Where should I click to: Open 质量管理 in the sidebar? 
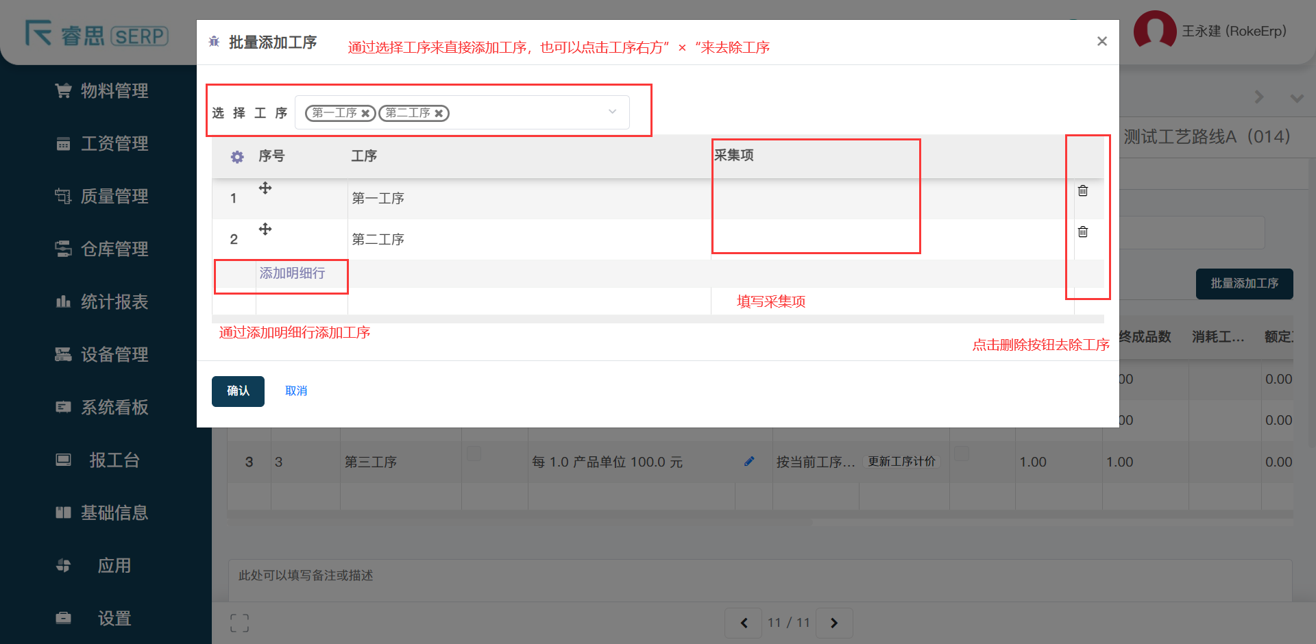114,197
